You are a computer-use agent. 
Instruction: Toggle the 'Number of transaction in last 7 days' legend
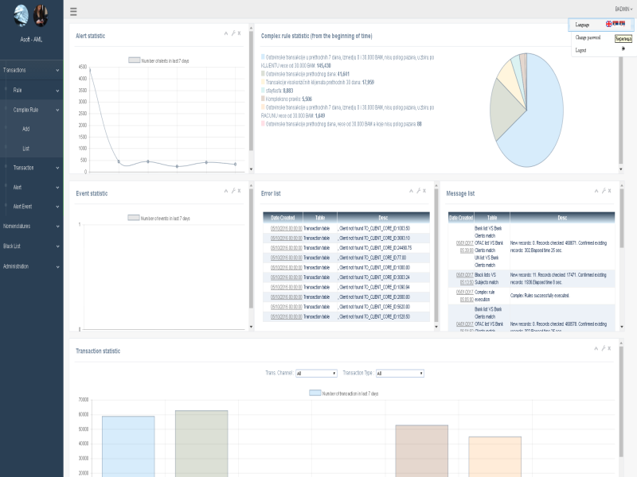tap(344, 394)
